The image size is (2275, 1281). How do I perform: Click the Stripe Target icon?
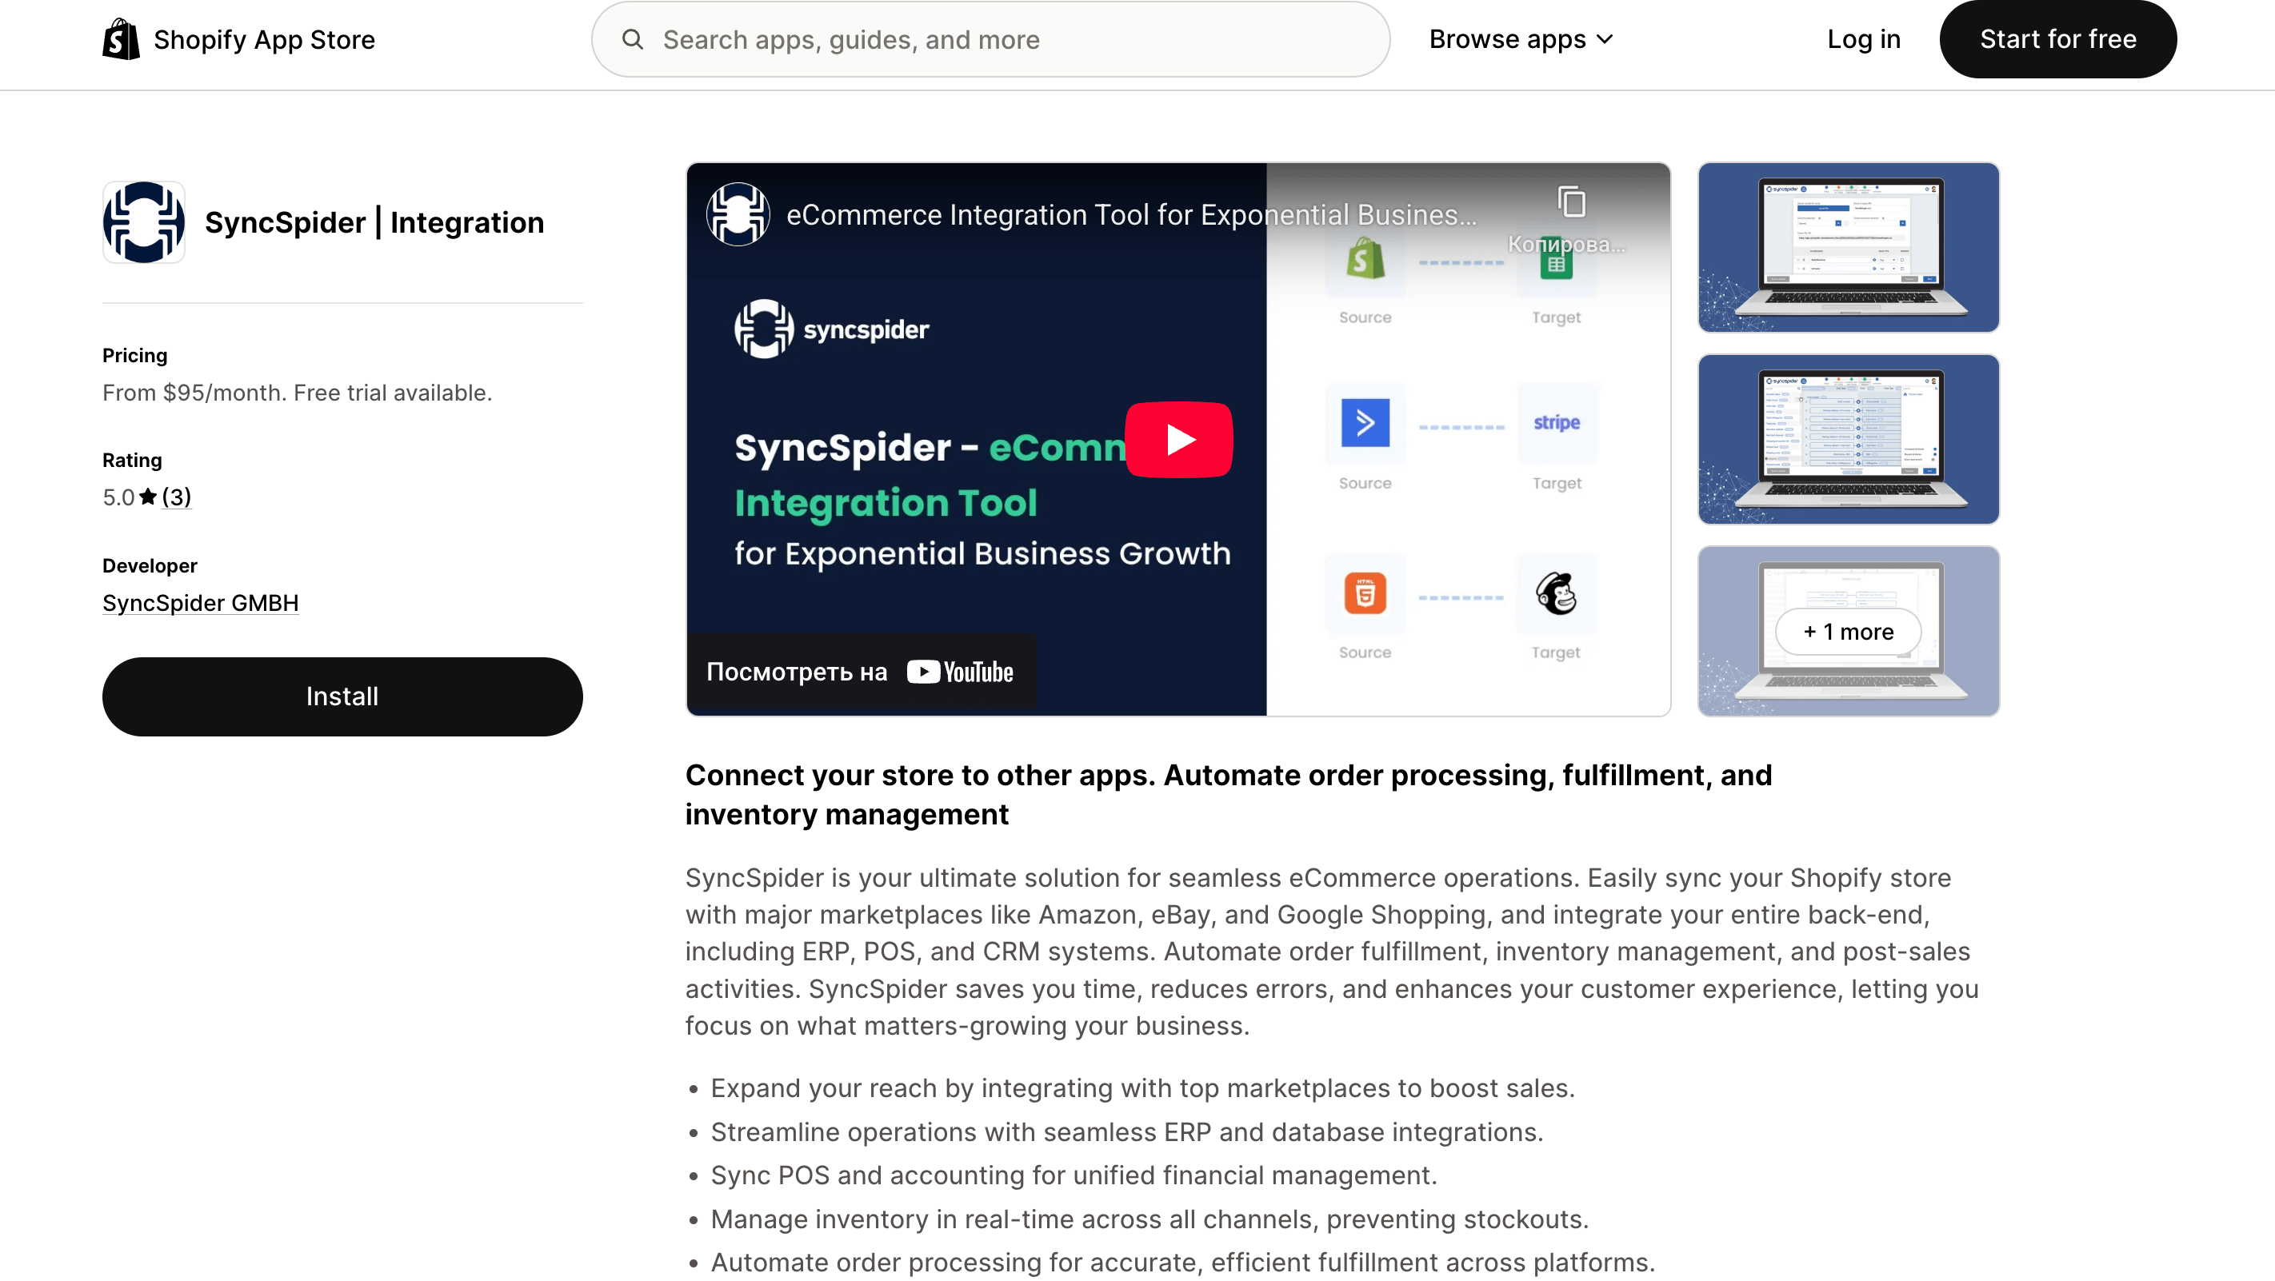tap(1556, 424)
